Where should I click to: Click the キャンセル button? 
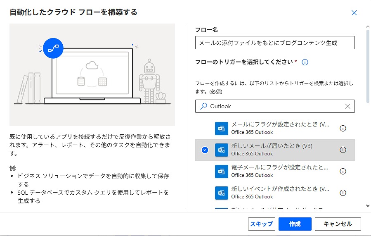click(x=338, y=224)
